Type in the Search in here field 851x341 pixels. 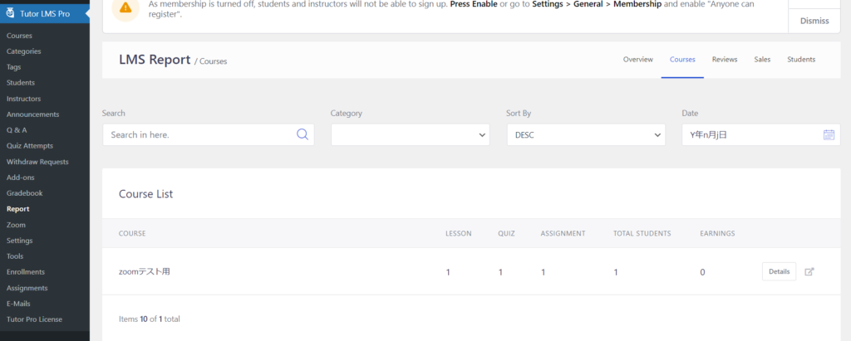[x=199, y=134]
